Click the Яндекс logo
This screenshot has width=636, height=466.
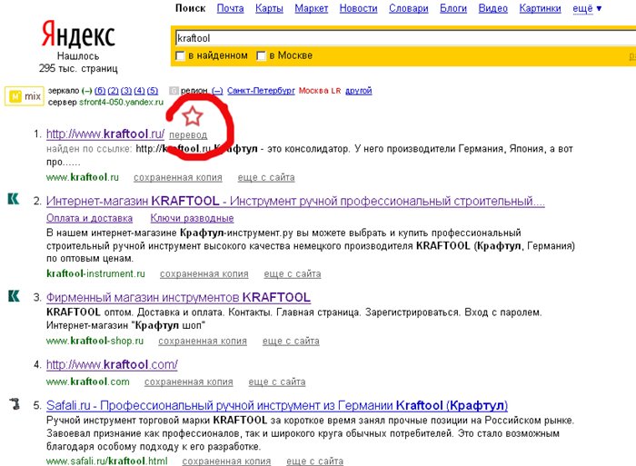78,35
